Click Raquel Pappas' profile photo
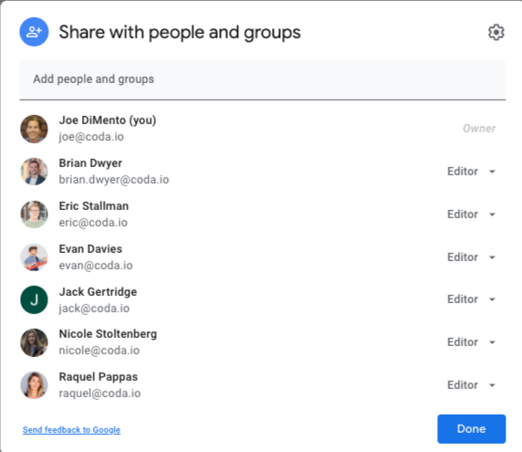 click(34, 385)
